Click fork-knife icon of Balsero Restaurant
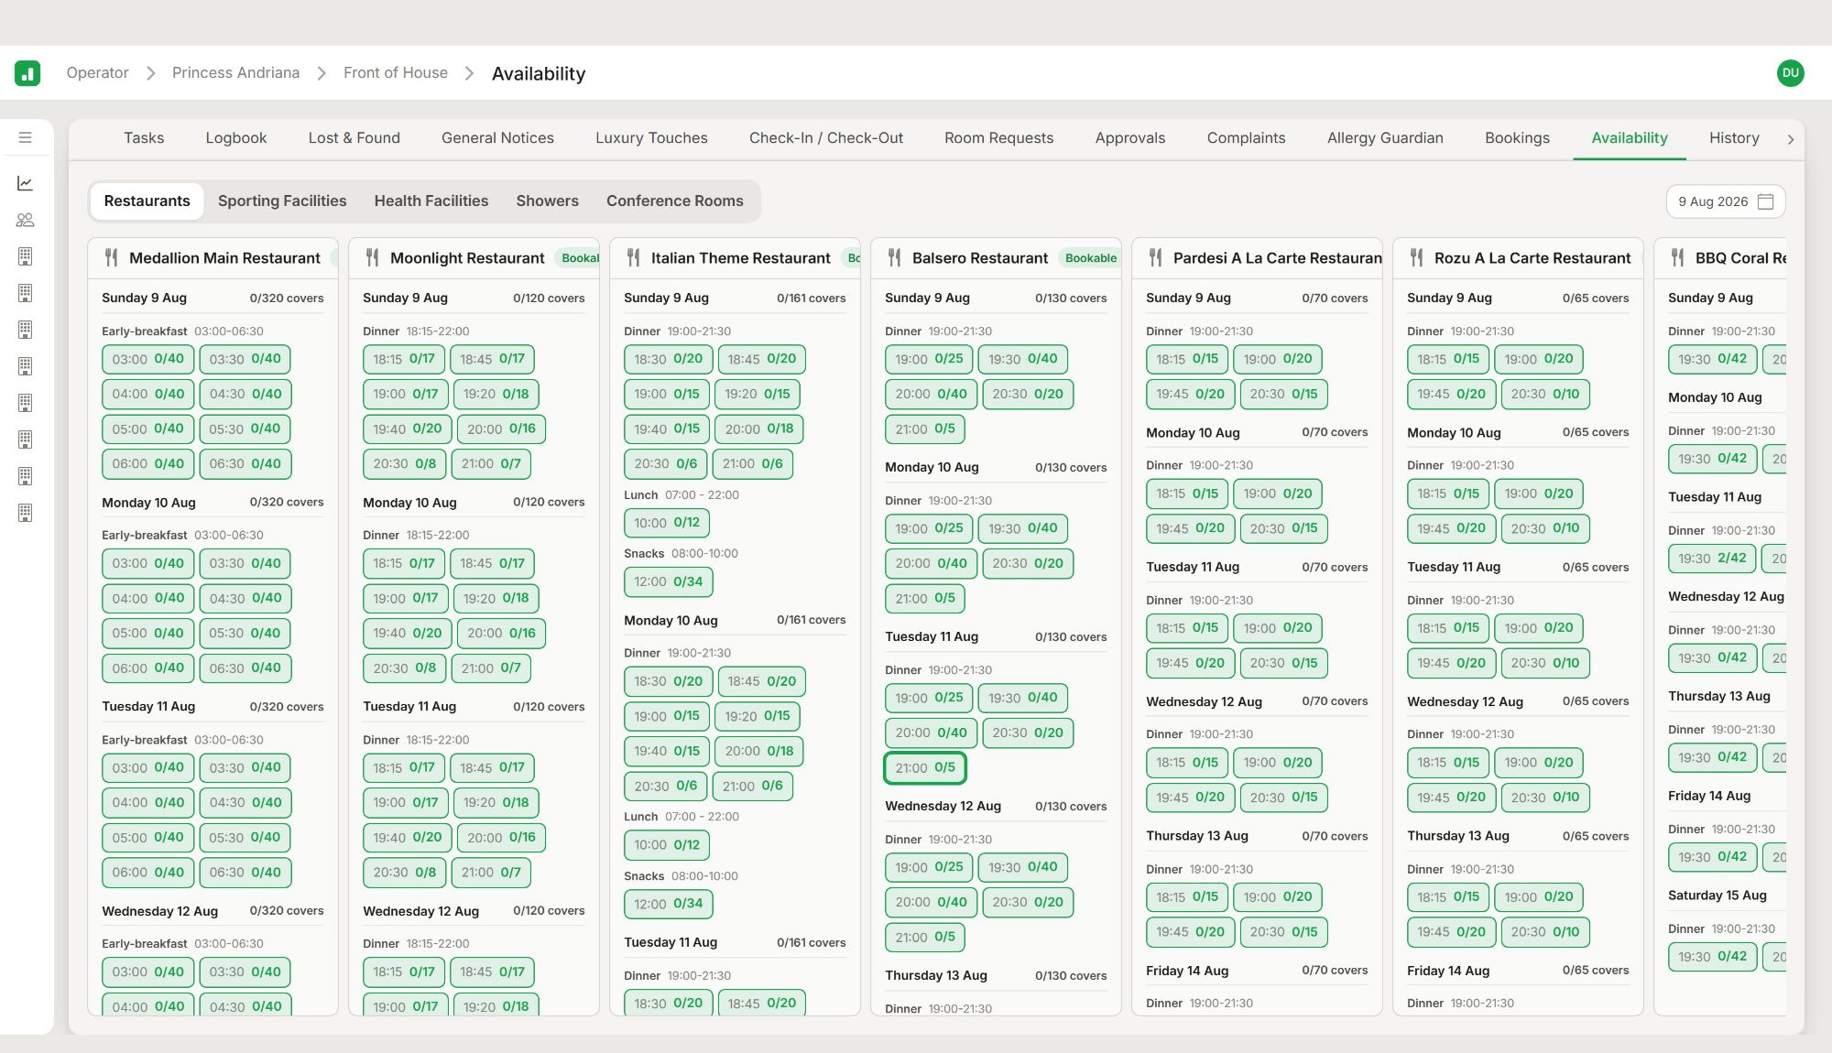This screenshot has width=1832, height=1053. pos(895,258)
